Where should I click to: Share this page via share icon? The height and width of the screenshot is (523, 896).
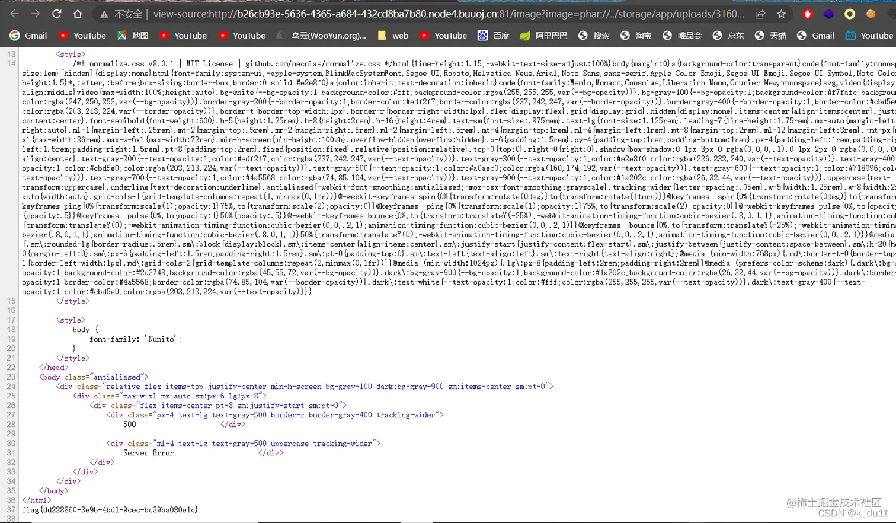tap(760, 14)
